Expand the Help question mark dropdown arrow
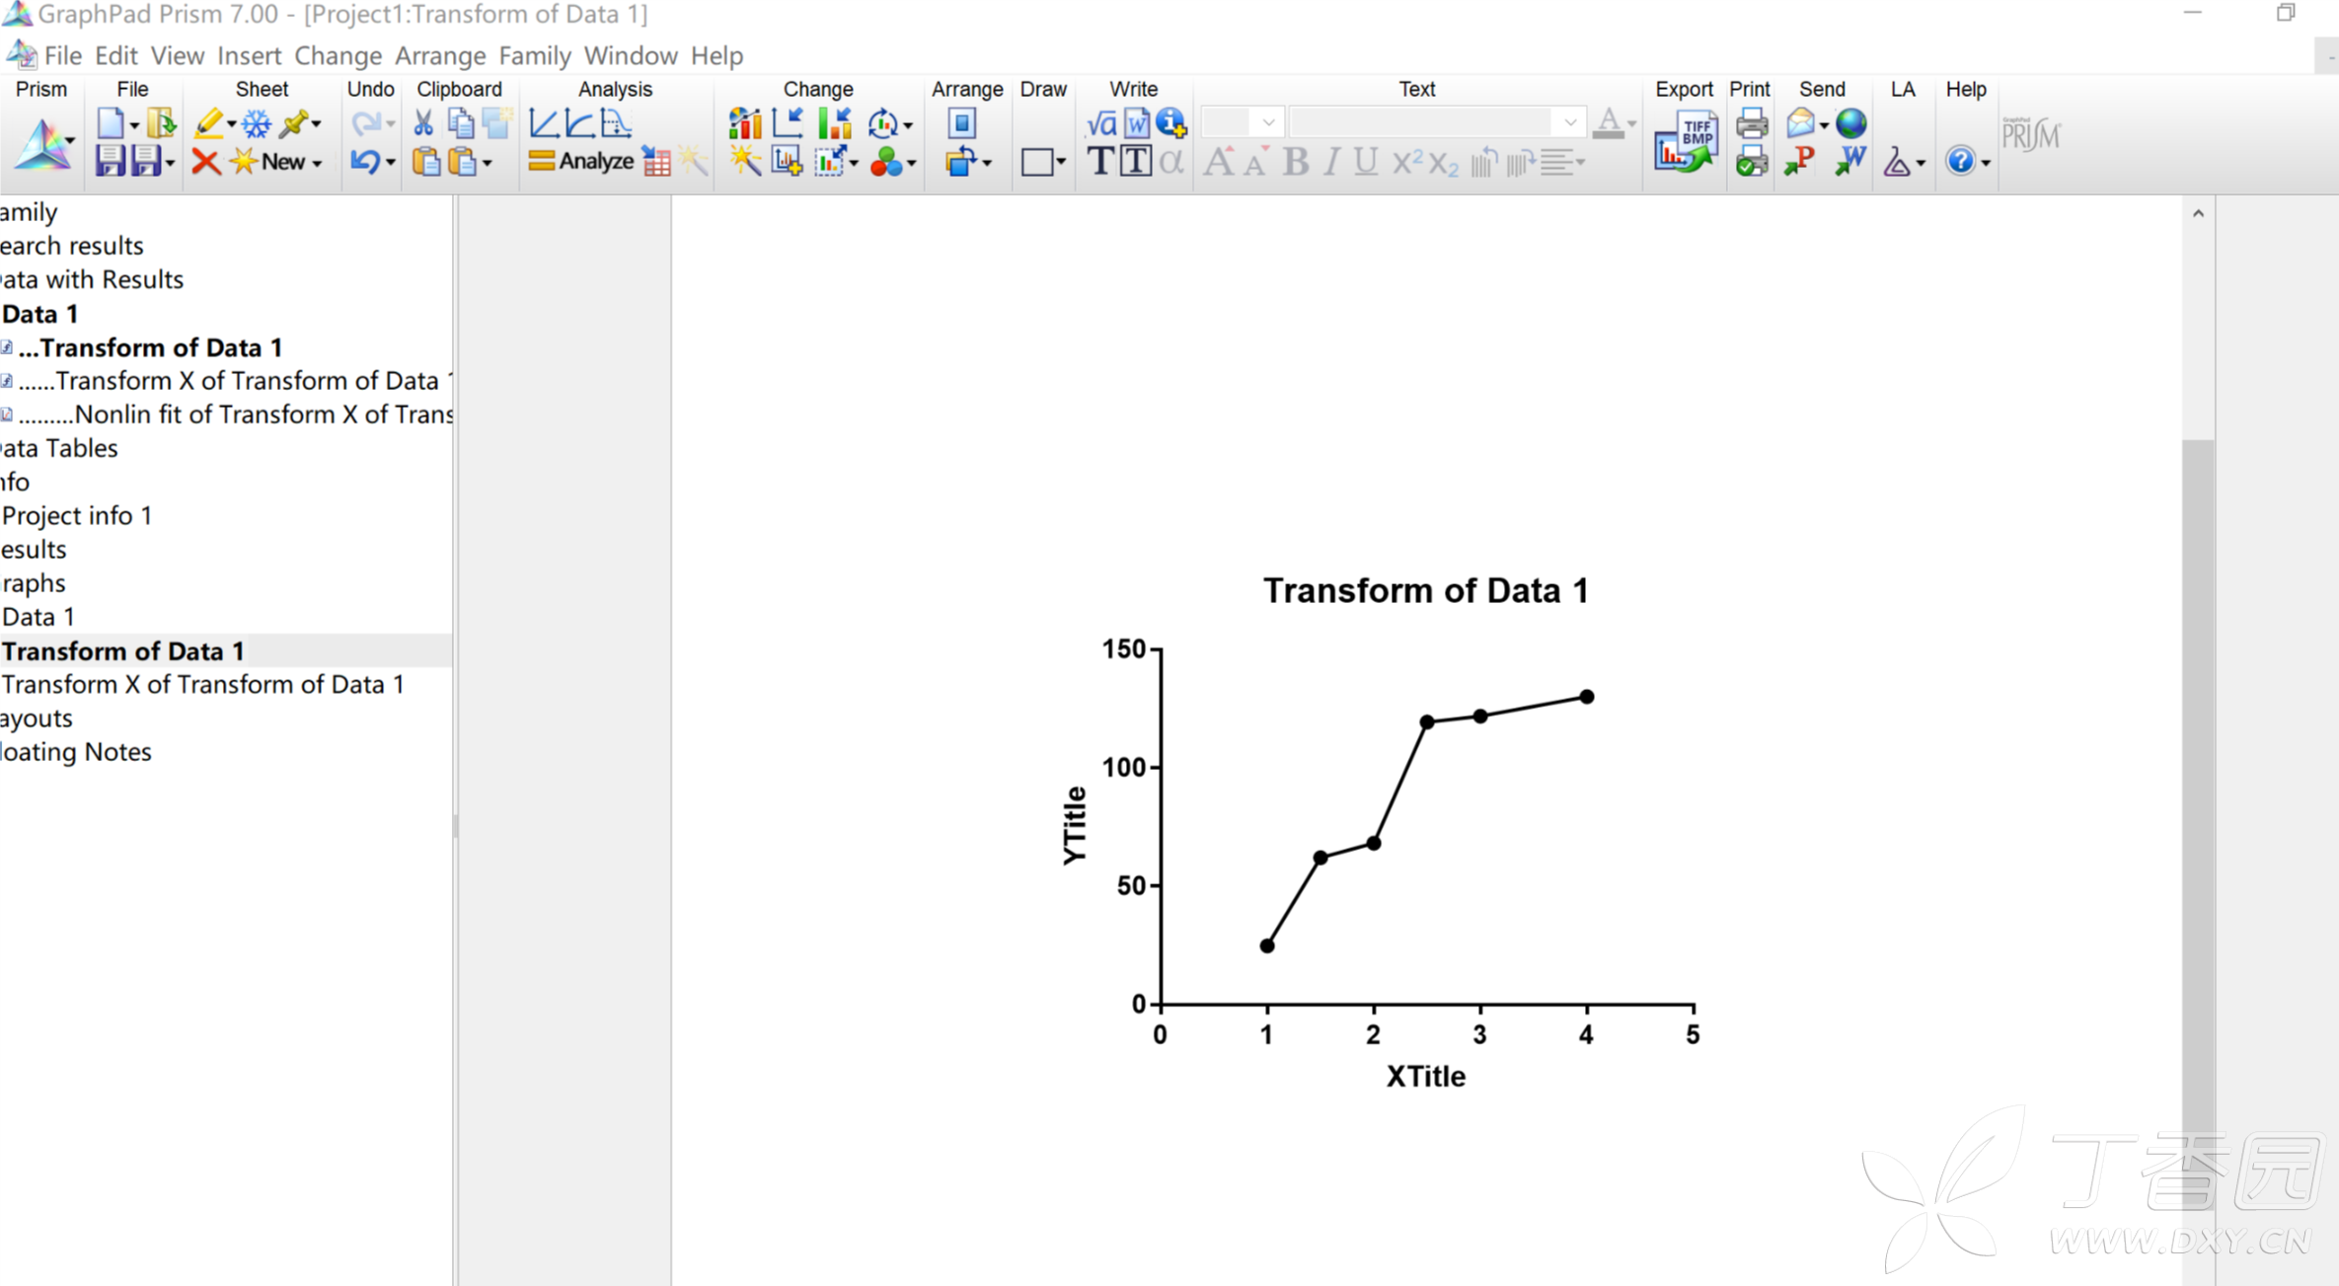 [1986, 163]
